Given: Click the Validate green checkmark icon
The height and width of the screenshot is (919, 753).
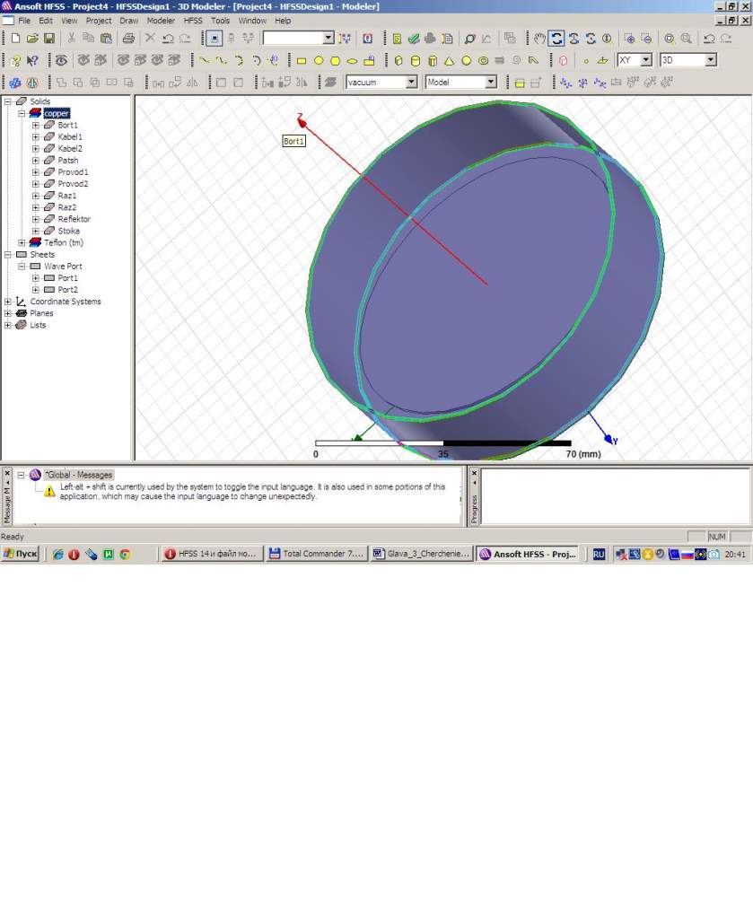Looking at the screenshot, I should tap(414, 39).
